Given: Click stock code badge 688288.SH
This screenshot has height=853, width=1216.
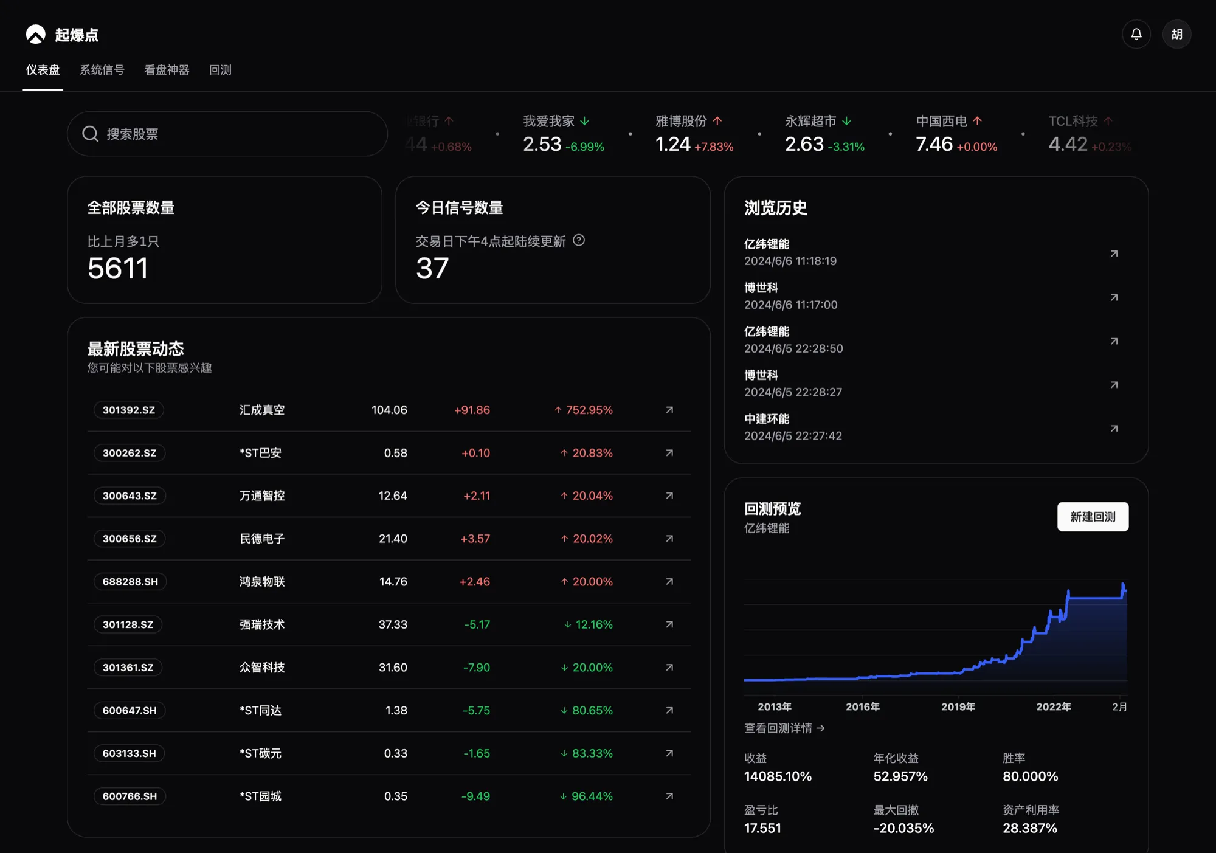Looking at the screenshot, I should (x=130, y=582).
